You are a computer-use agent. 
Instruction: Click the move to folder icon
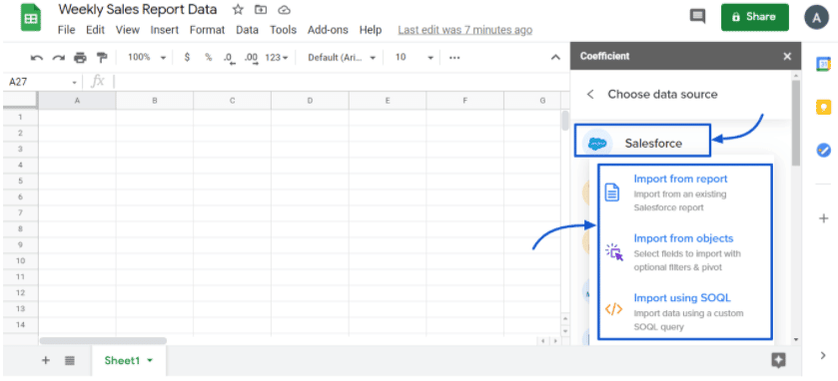(x=261, y=10)
